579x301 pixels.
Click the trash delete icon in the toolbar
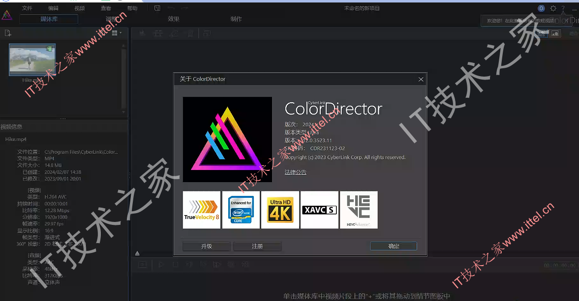[x=190, y=33]
